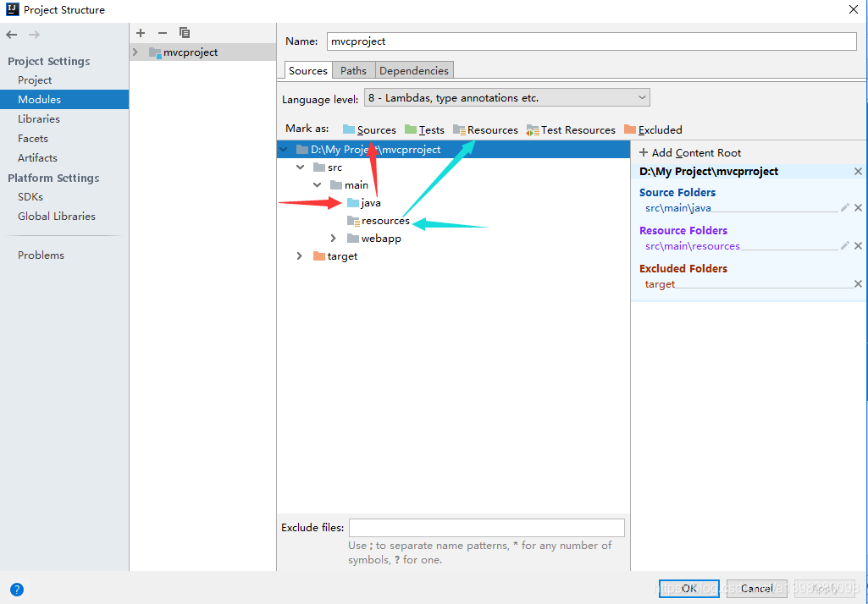Click the forward navigation arrow
Screen dimensions: 868x604
click(35, 35)
